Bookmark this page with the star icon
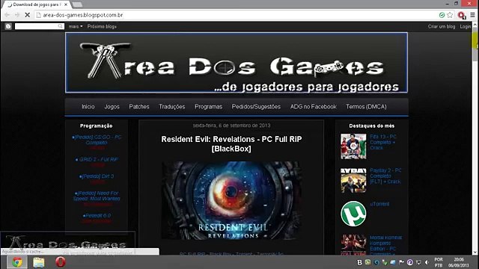479x269 pixels. point(450,15)
